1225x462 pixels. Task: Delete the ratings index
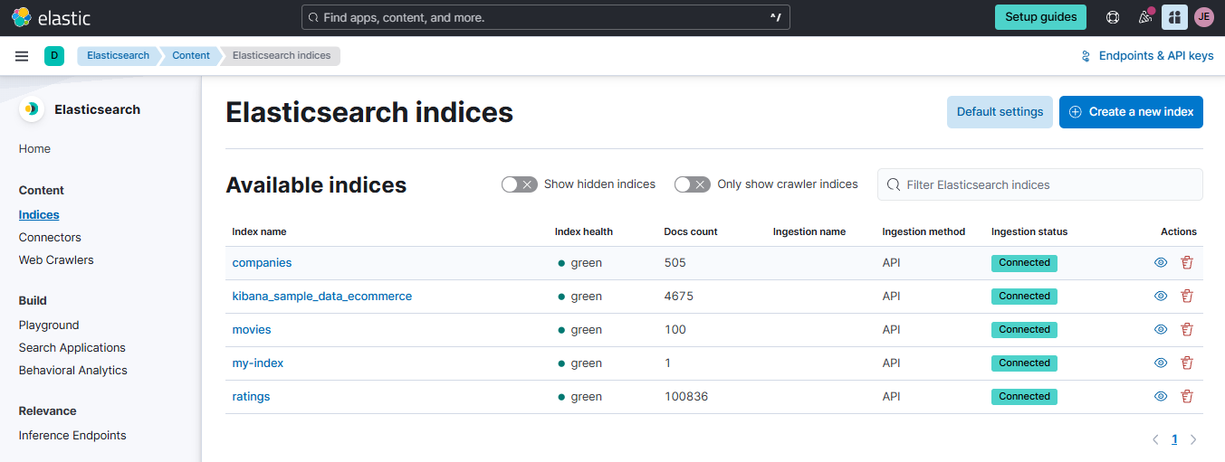click(x=1187, y=397)
